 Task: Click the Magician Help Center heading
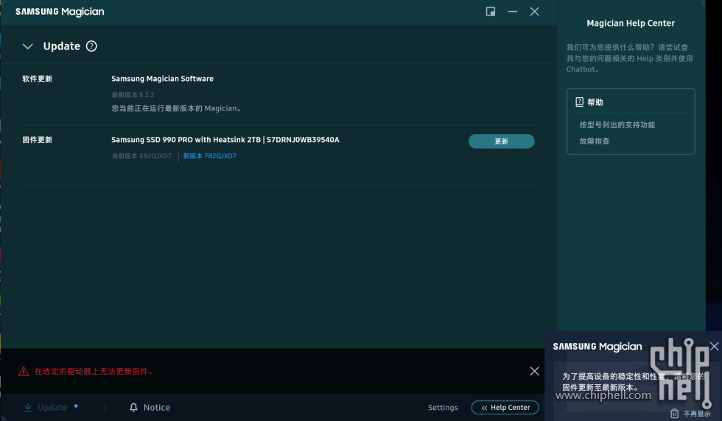click(x=631, y=23)
